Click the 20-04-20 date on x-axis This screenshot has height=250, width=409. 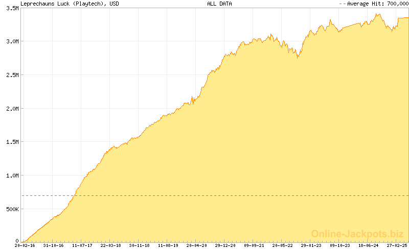196,246
